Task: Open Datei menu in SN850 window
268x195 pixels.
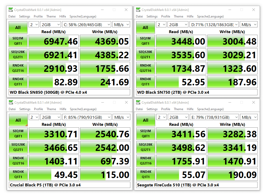Action: pos(12,16)
